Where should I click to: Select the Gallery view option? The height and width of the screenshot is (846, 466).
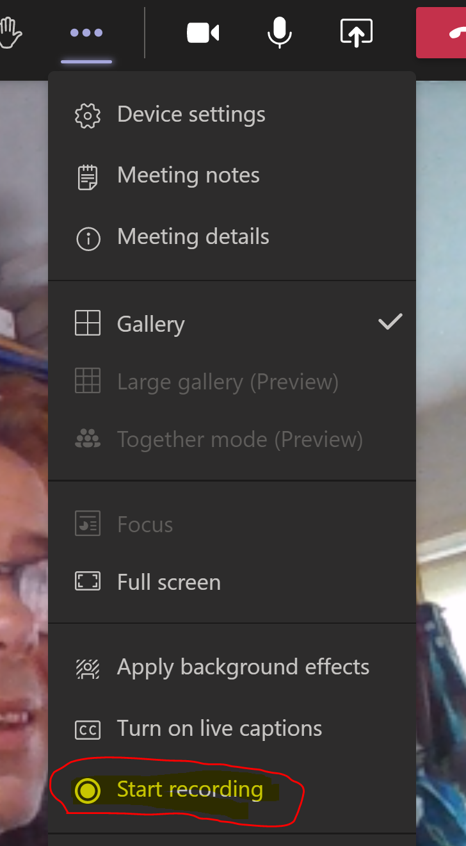[x=232, y=323]
